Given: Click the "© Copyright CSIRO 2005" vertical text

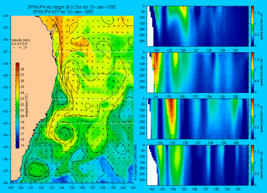Looking at the screenshot, I should tap(136, 162).
